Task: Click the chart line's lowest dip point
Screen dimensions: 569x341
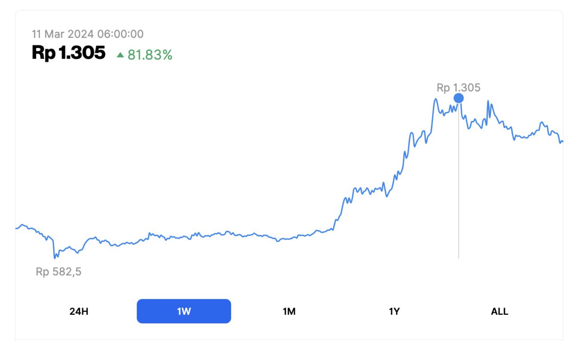Action: (x=55, y=257)
